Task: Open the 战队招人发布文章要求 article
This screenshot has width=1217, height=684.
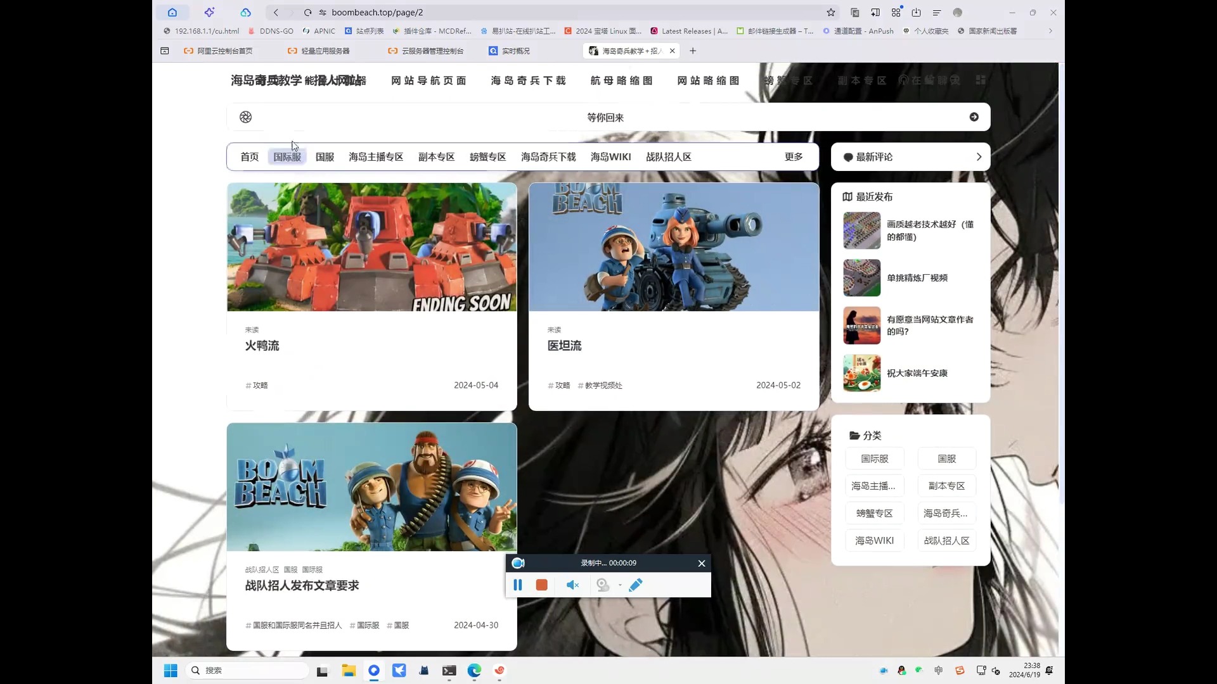Action: coord(302,586)
